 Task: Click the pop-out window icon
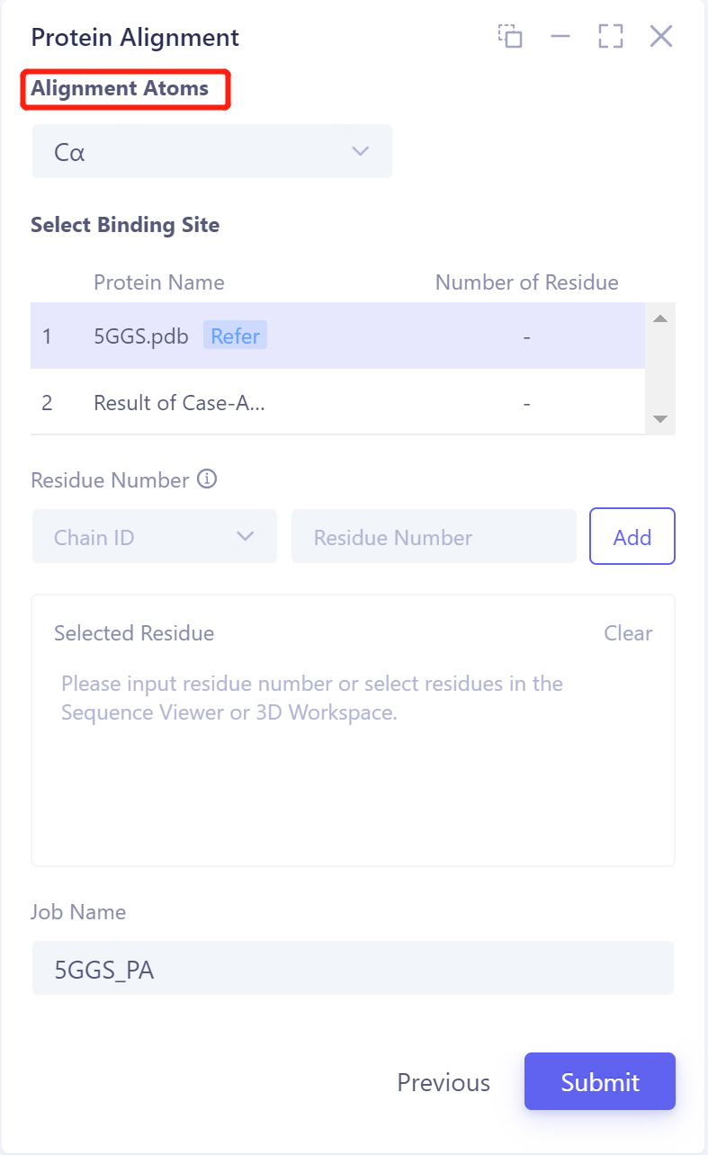coord(510,37)
